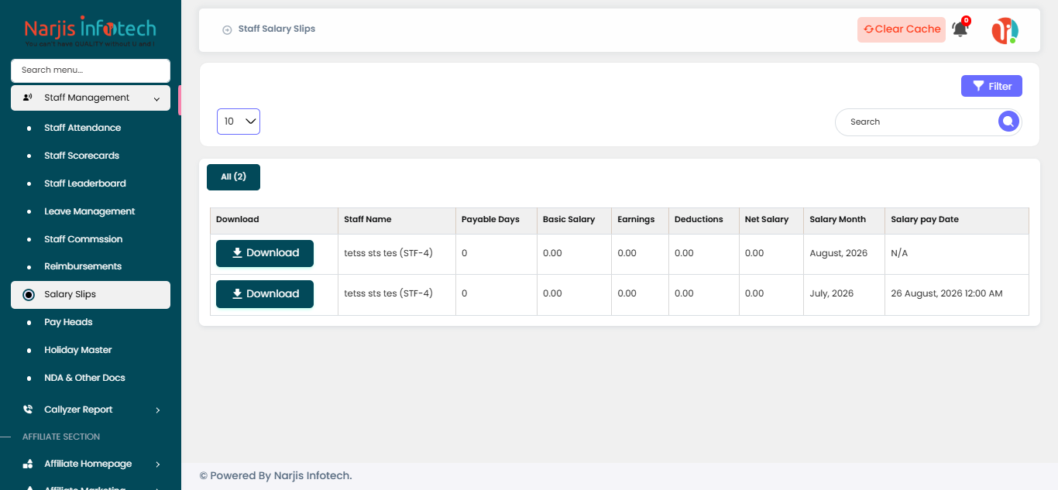Open Pay Heads menu item
Image resolution: width=1058 pixels, height=490 pixels.
(x=68, y=322)
